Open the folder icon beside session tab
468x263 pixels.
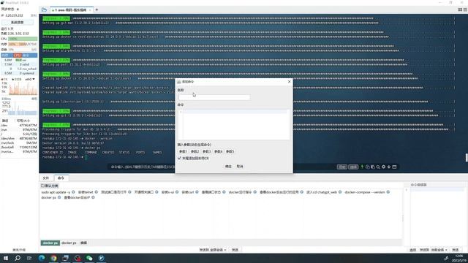click(44, 9)
